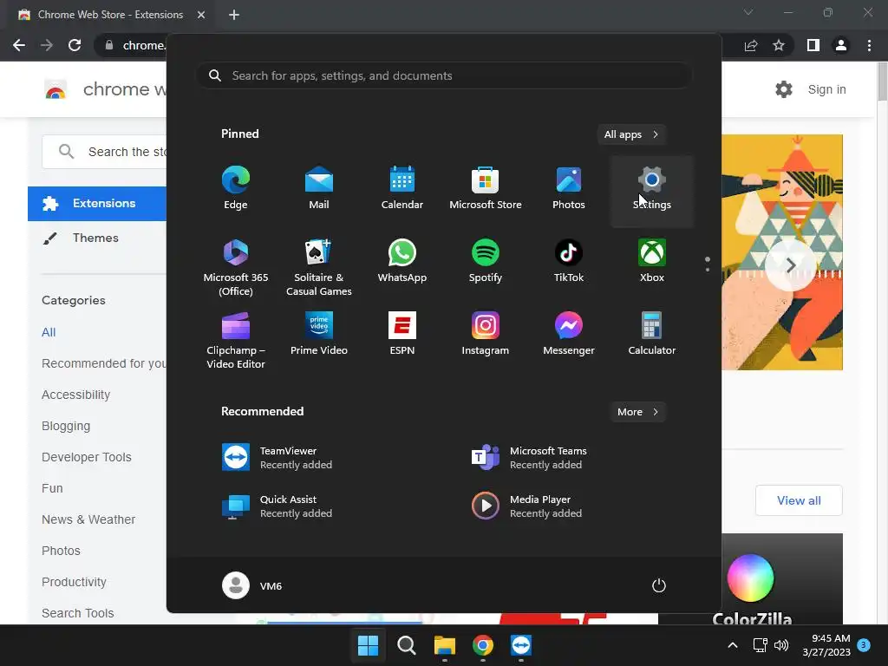Viewport: 888px width, 666px height.
Task: Select the Themes tab in Chrome Web Store
Action: coord(97,238)
